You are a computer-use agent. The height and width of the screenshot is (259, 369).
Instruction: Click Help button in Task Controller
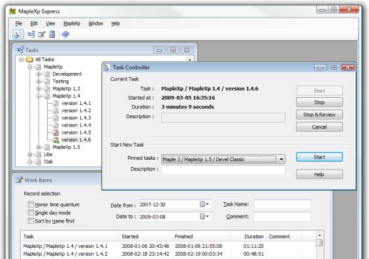[319, 174]
